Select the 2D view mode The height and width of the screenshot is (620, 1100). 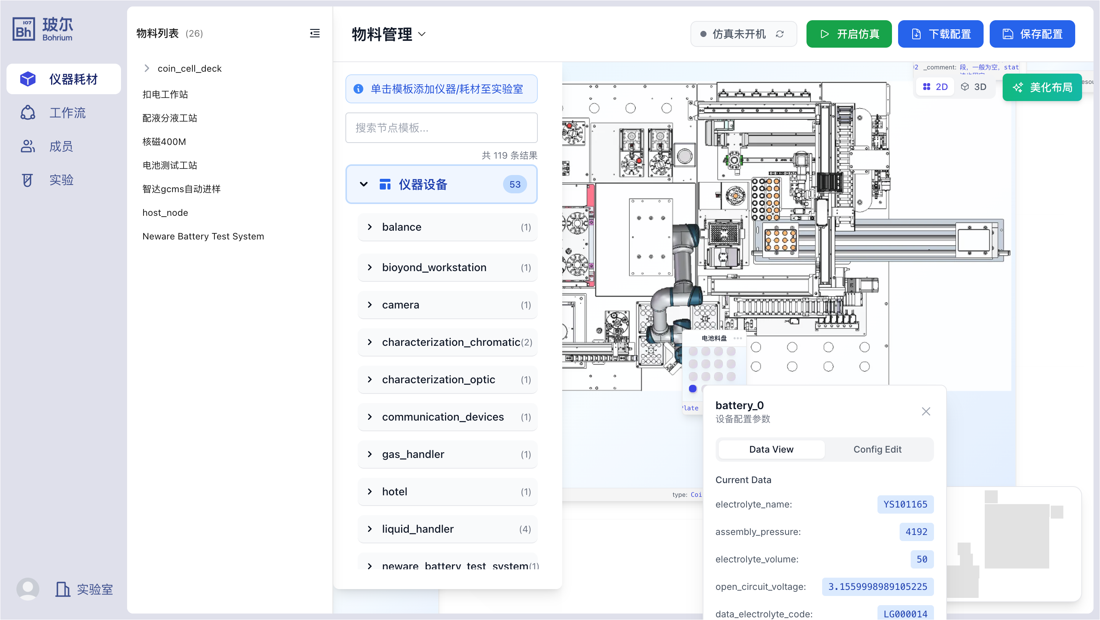click(x=935, y=87)
